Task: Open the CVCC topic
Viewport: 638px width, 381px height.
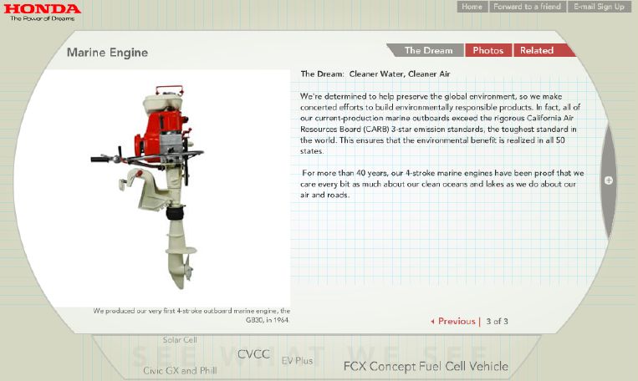Action: pos(253,354)
